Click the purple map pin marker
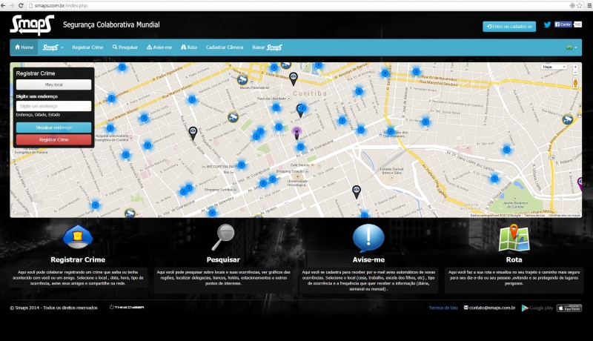The height and width of the screenshot is (341, 593). click(297, 133)
